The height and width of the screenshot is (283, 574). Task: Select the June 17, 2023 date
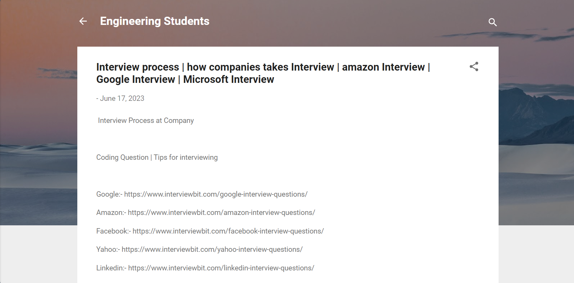(122, 98)
